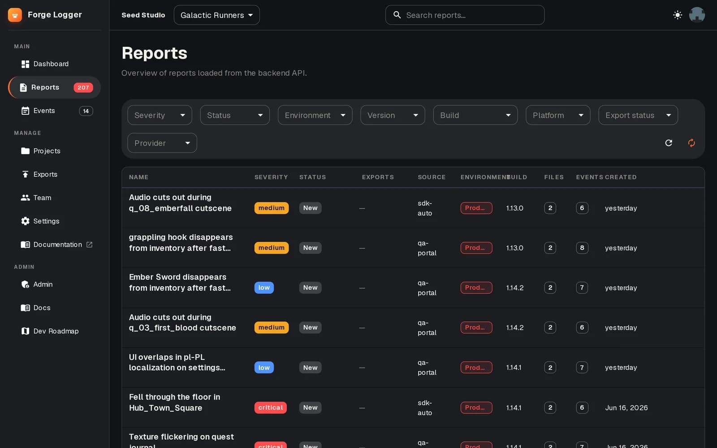This screenshot has height=448, width=717.
Task: Click the orange sync icon
Action: coord(691,143)
